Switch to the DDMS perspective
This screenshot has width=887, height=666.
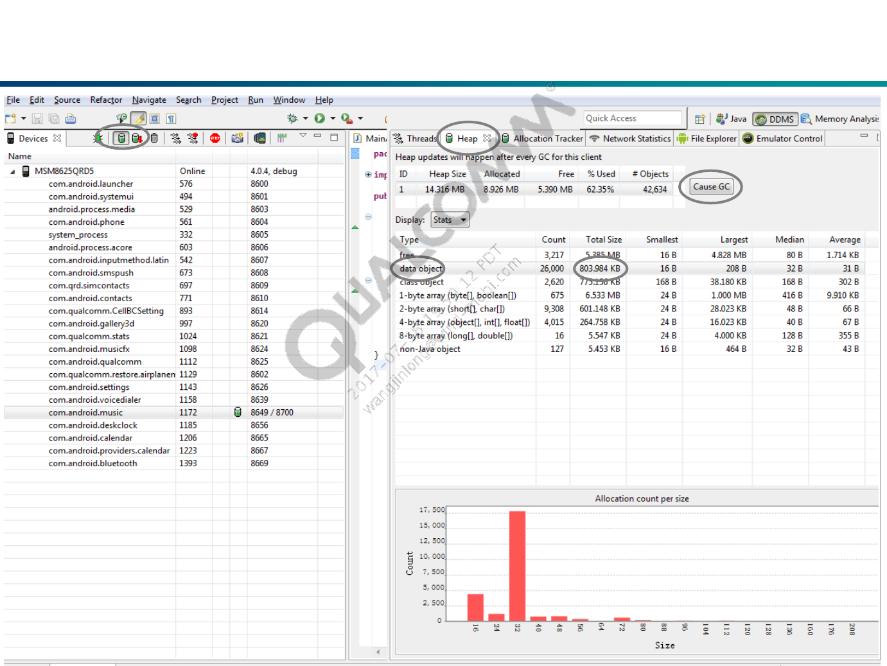tap(775, 119)
